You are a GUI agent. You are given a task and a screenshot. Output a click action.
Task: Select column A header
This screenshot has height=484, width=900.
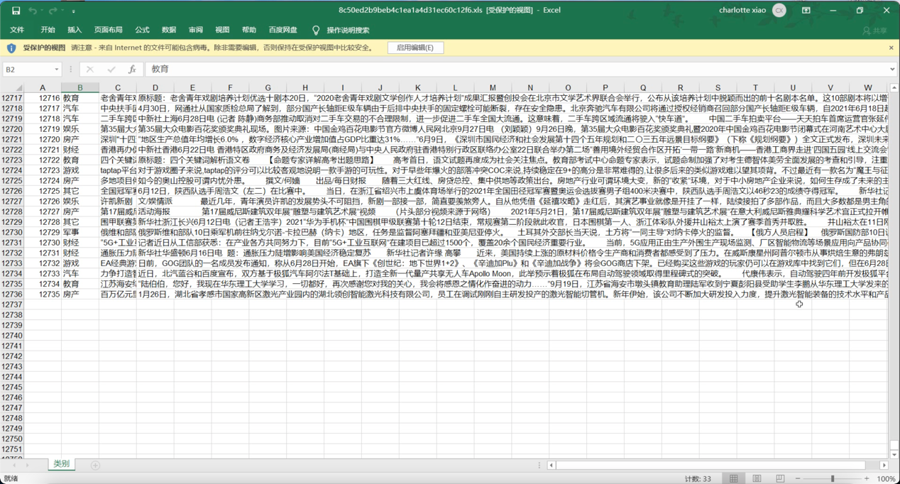click(x=43, y=88)
